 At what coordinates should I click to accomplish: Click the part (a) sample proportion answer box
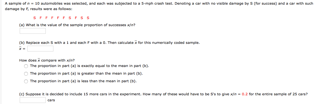(33, 31)
